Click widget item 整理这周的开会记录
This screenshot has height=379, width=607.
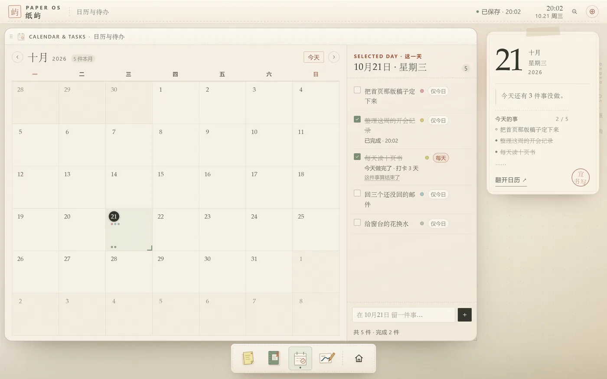pos(526,141)
